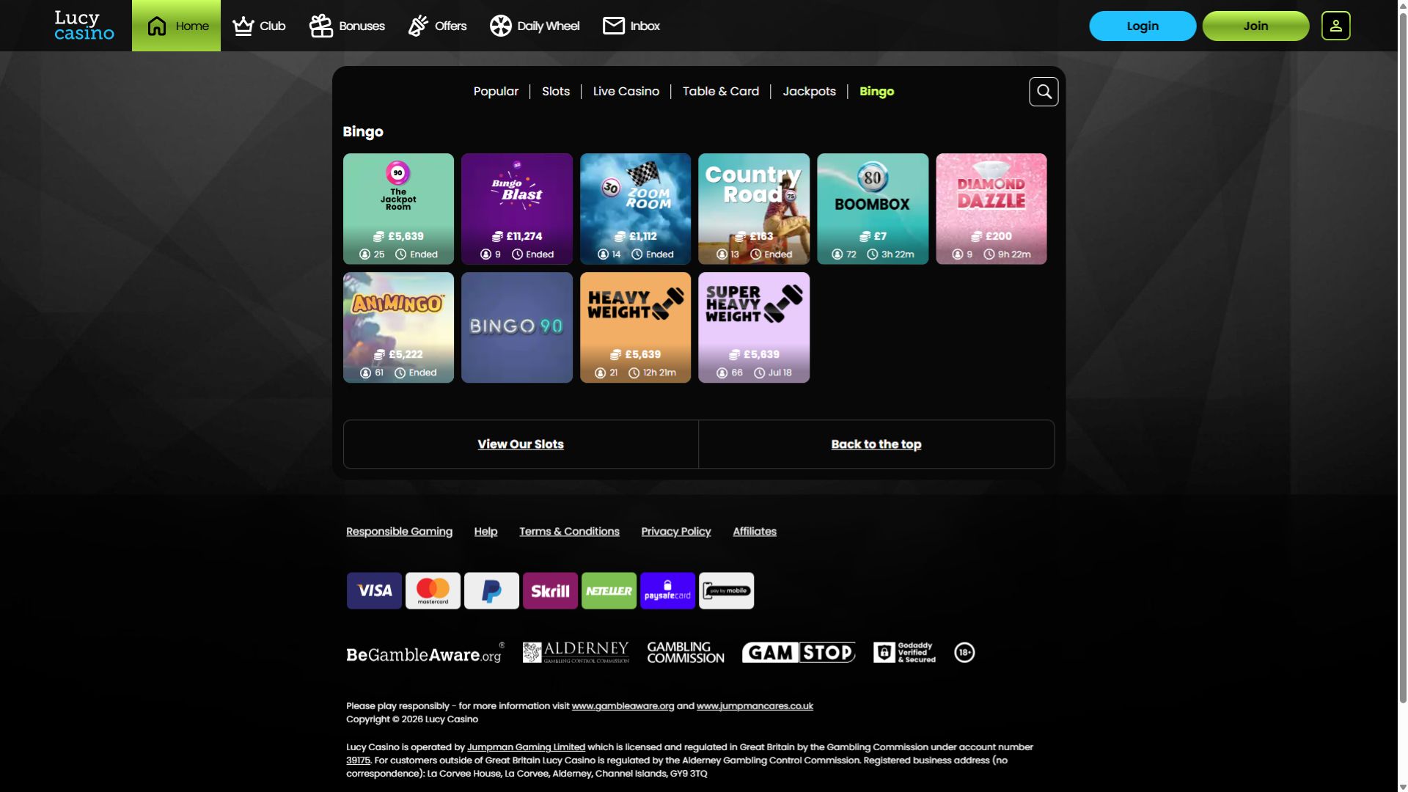Switch to the Jackpots tab
The width and height of the screenshot is (1408, 792).
click(809, 92)
